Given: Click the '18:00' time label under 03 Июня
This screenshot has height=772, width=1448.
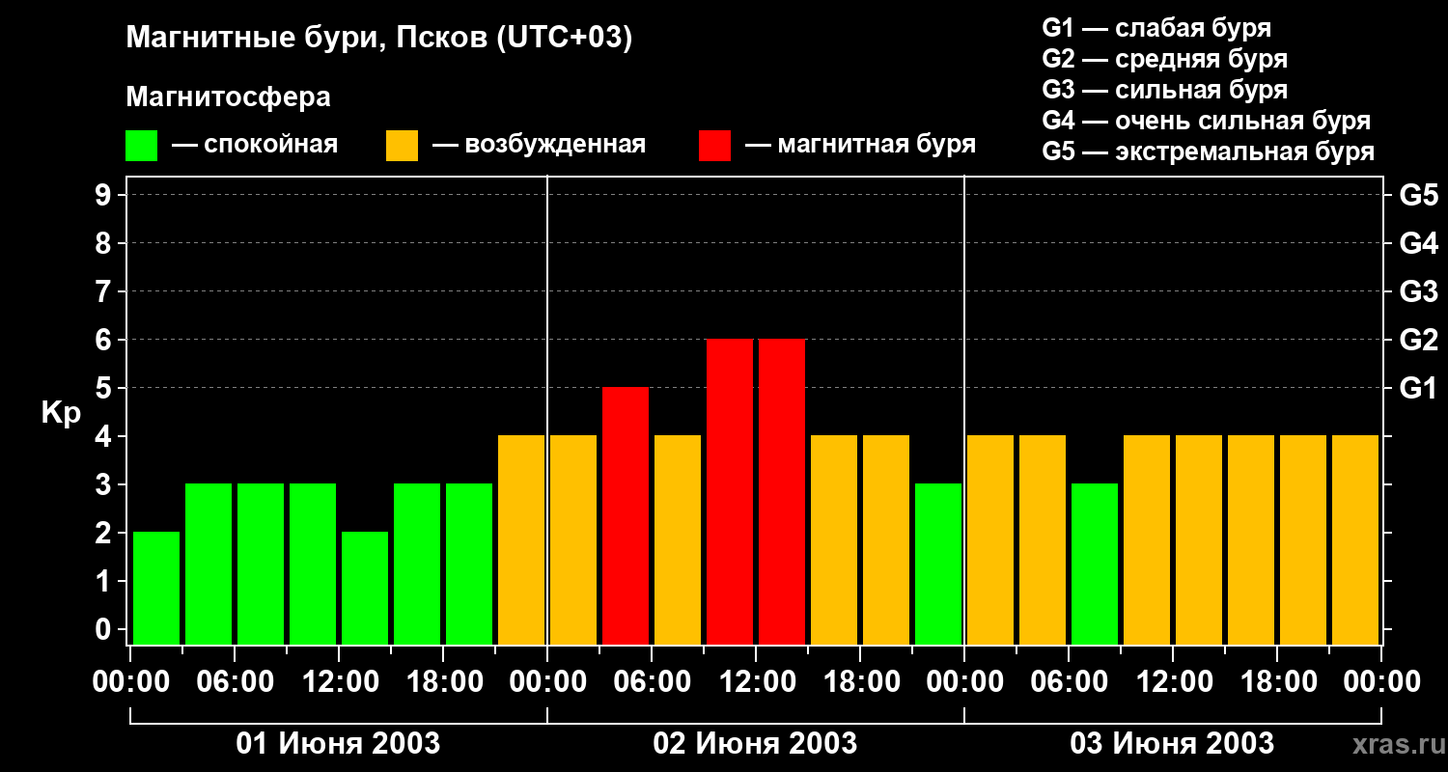Looking at the screenshot, I should point(1277,682).
